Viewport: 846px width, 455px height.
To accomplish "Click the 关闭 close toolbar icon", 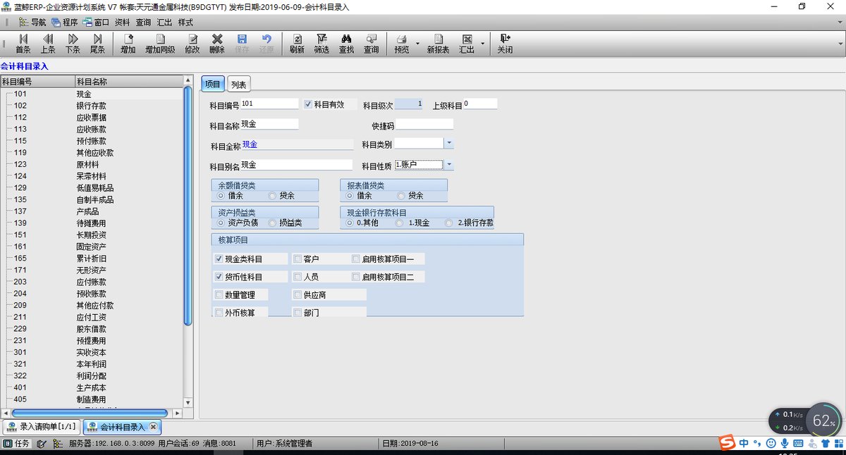I will (505, 44).
